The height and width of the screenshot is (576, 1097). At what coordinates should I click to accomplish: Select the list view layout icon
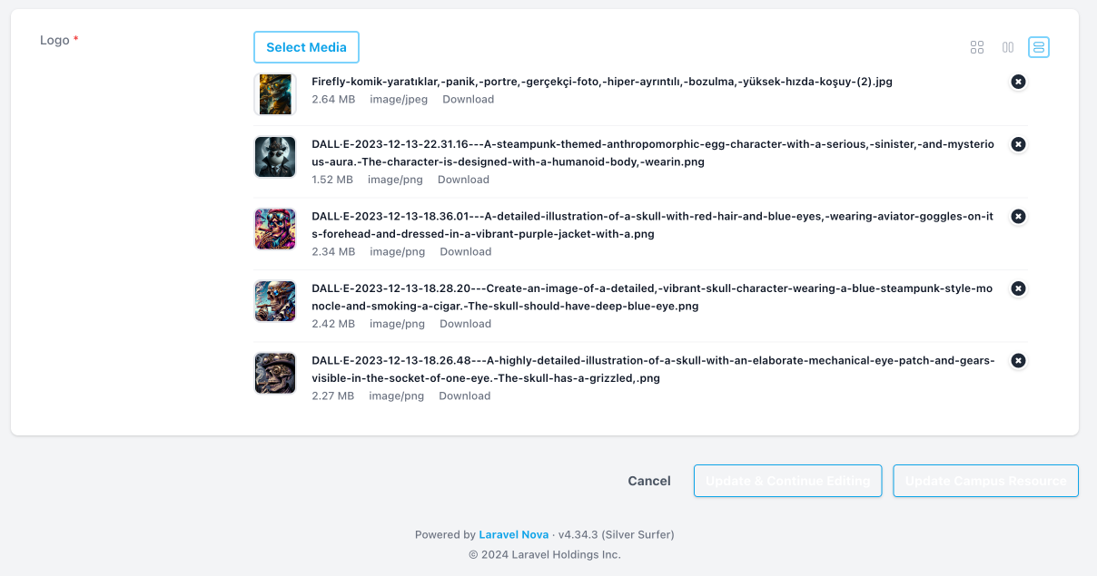[x=1039, y=47]
